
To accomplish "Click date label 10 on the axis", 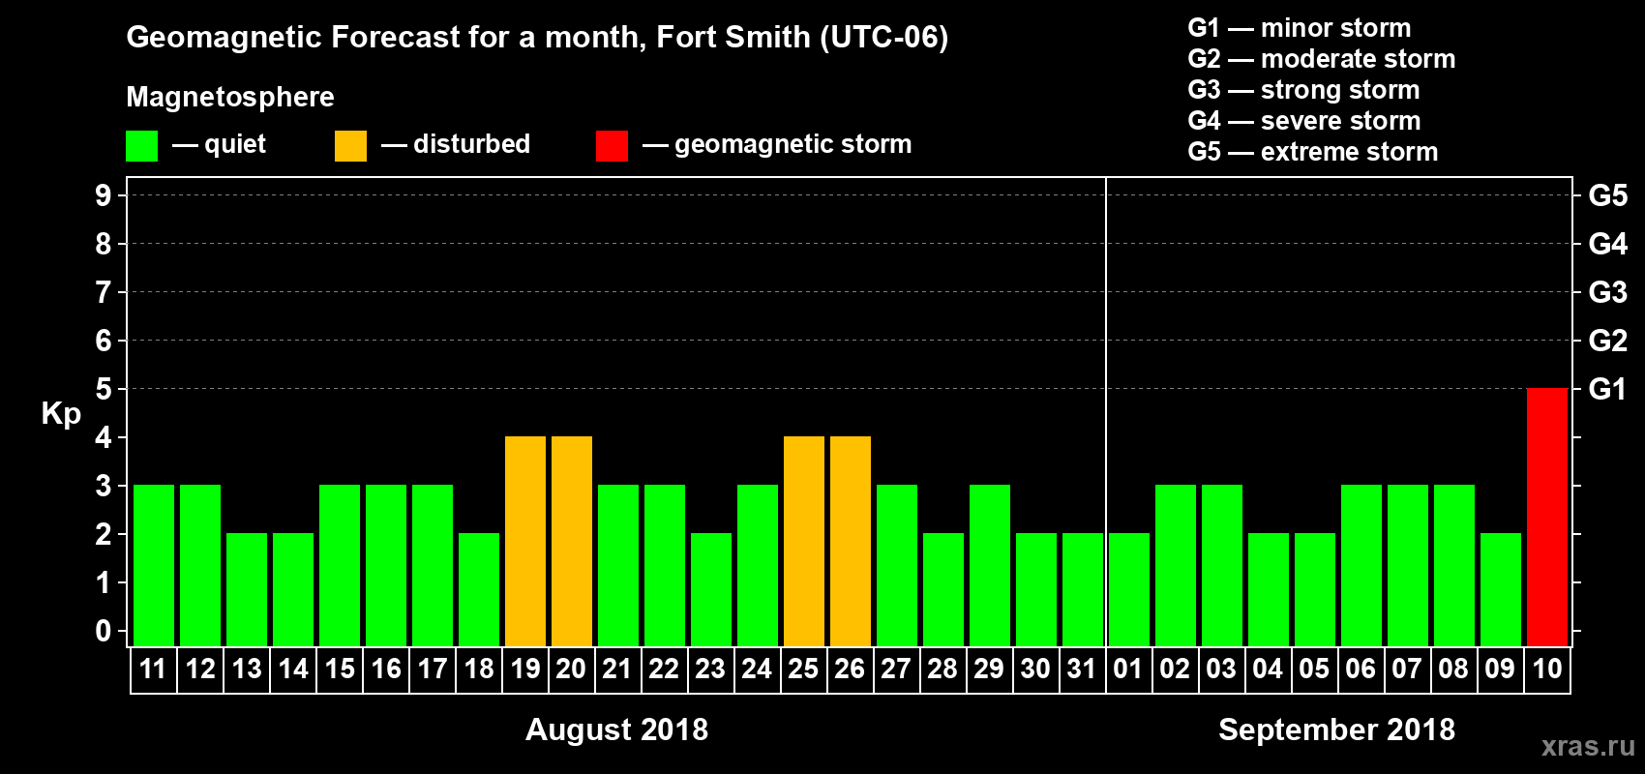I will (1546, 669).
